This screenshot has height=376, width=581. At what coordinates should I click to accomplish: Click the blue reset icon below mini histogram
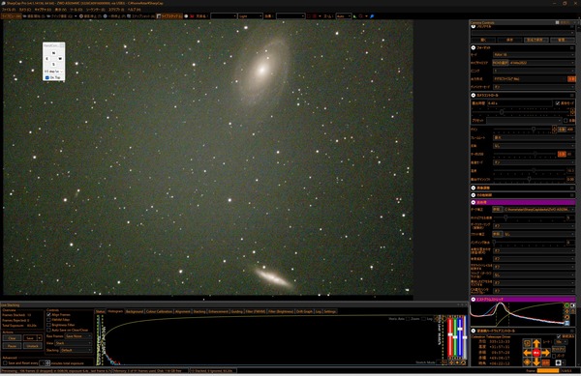[x=566, y=323]
